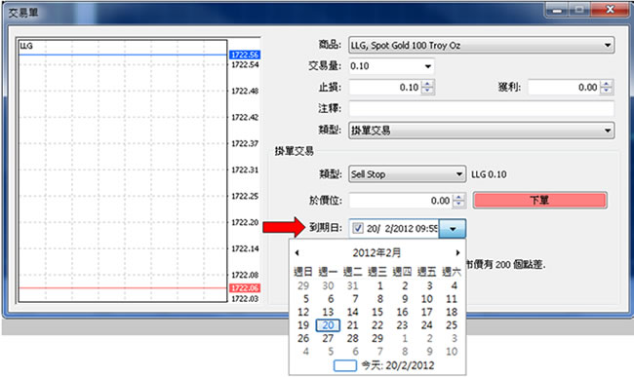Open the 交易量 volume dropdown
The height and width of the screenshot is (377, 634).
pyautogui.click(x=428, y=66)
